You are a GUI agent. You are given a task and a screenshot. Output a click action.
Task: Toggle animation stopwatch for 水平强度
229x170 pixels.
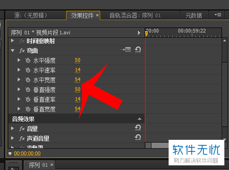(x=28, y=60)
